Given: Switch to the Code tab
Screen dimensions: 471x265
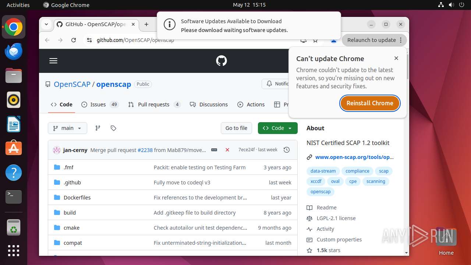Looking at the screenshot, I should pos(62,105).
